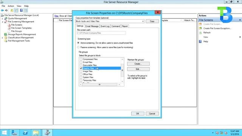Click the Help action icon in Actions pane
This screenshot has height=136, width=242.
[x=200, y=42]
